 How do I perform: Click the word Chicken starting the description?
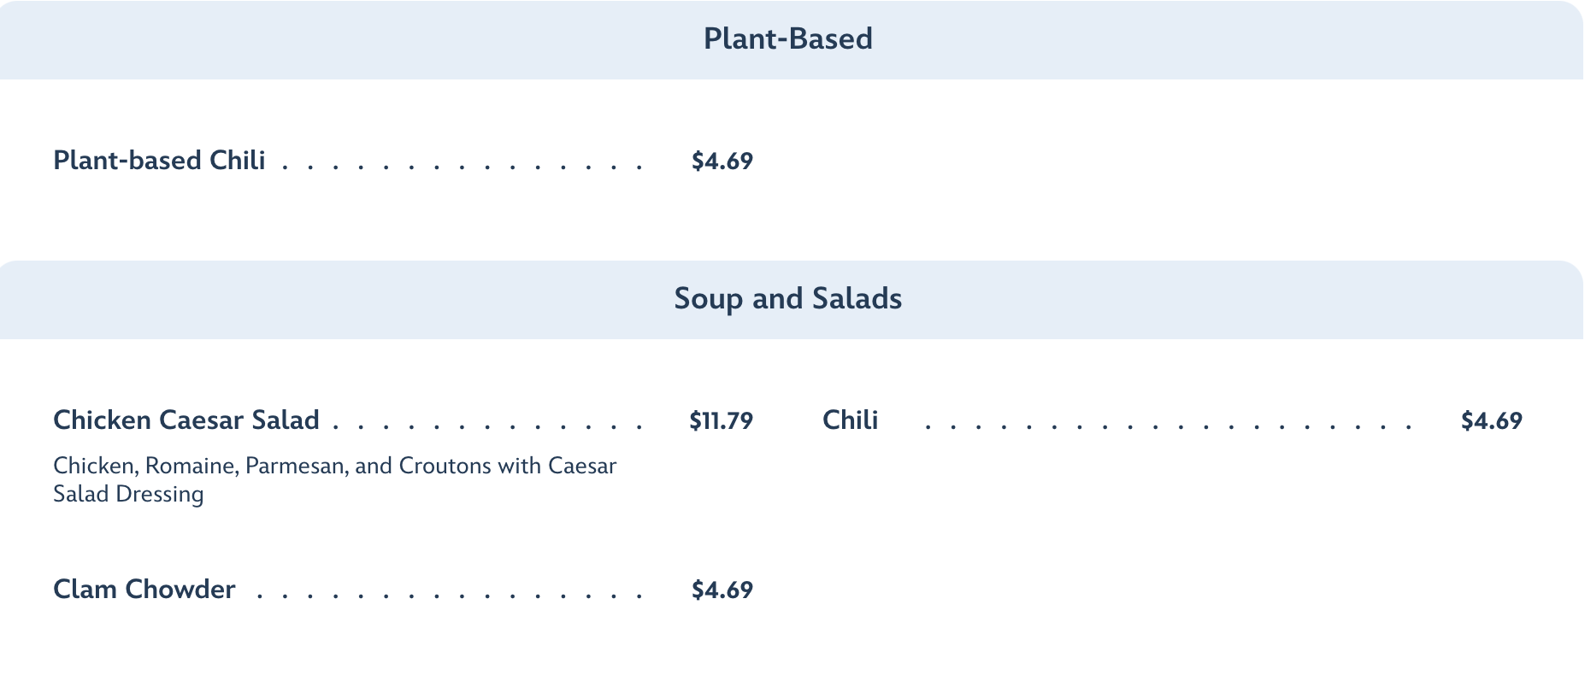94,466
